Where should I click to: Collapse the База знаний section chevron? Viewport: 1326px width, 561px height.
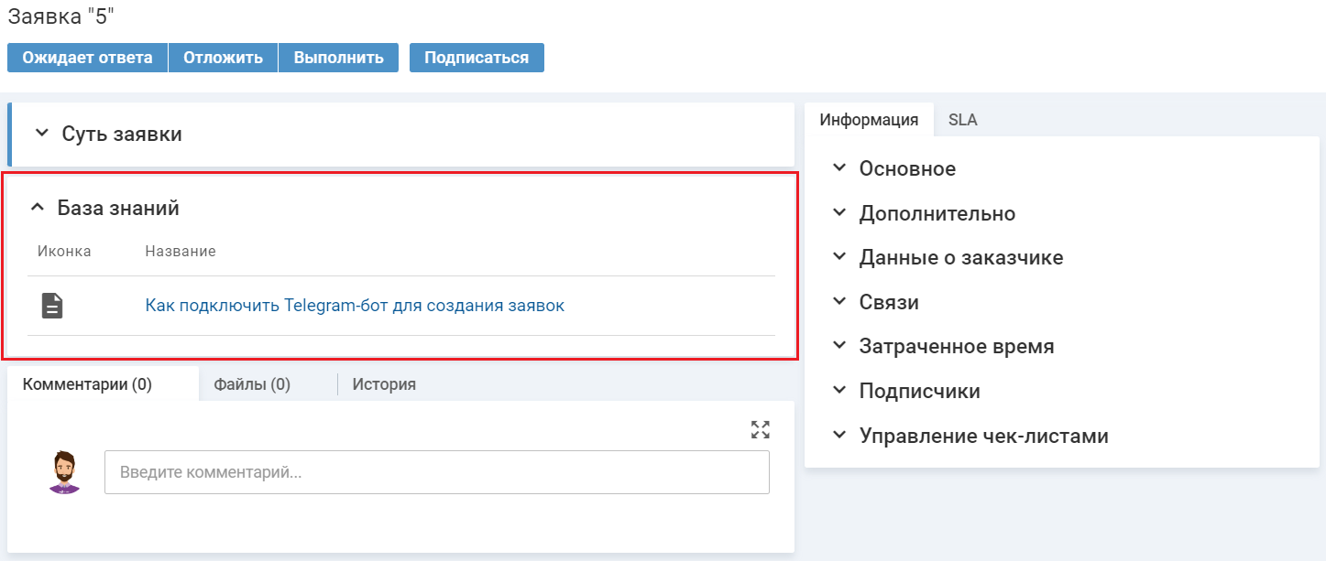coord(38,208)
